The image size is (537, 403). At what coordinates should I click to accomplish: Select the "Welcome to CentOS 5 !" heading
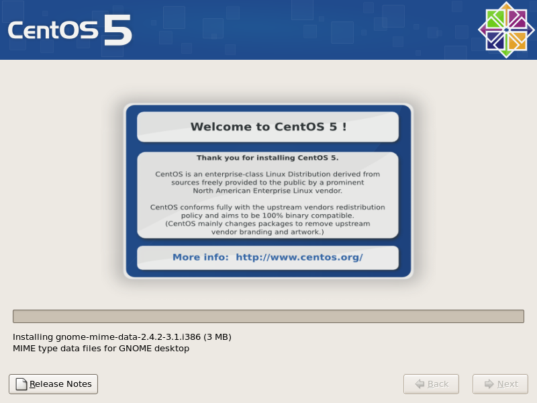268,127
